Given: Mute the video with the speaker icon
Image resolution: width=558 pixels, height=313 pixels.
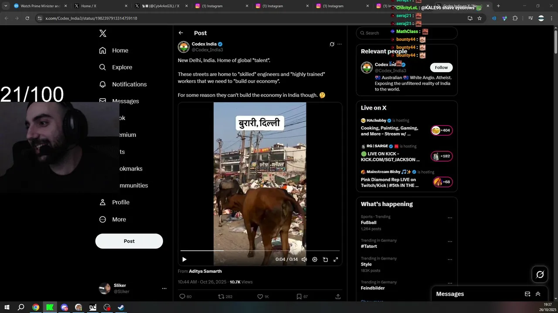Looking at the screenshot, I should tap(304, 260).
